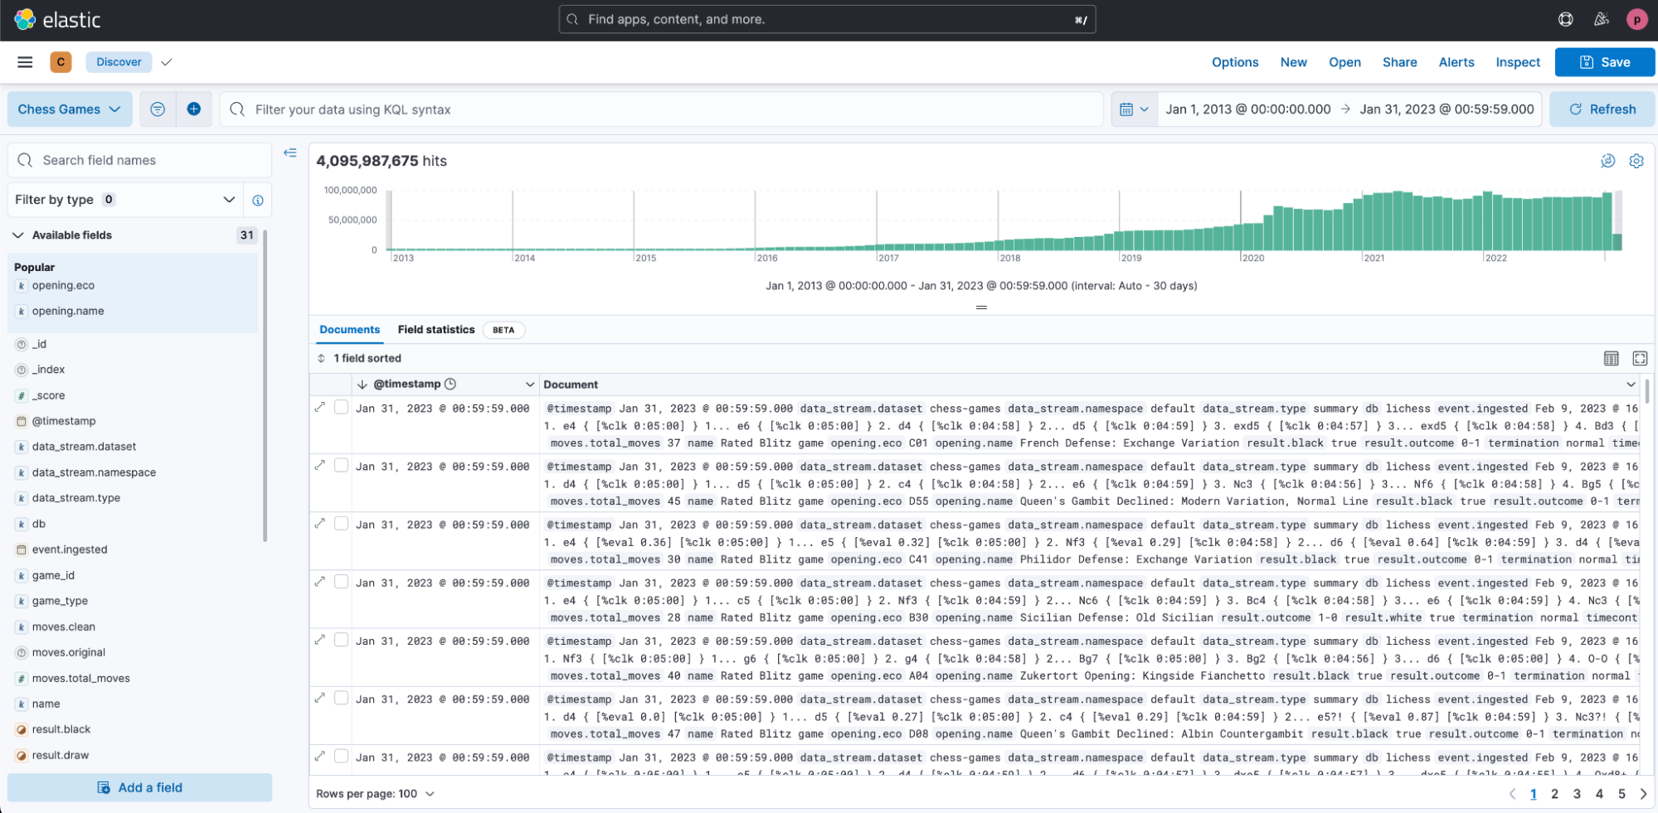This screenshot has height=813, width=1658.
Task: Open the saved filter menu icon
Action: (158, 109)
